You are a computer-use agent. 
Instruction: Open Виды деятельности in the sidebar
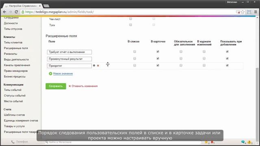click(x=16, y=60)
